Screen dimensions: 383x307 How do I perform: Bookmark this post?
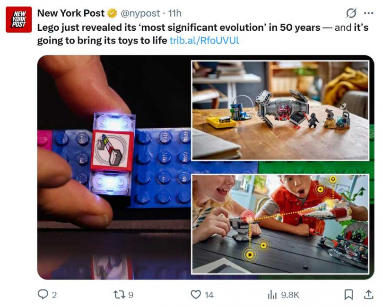pos(348,295)
